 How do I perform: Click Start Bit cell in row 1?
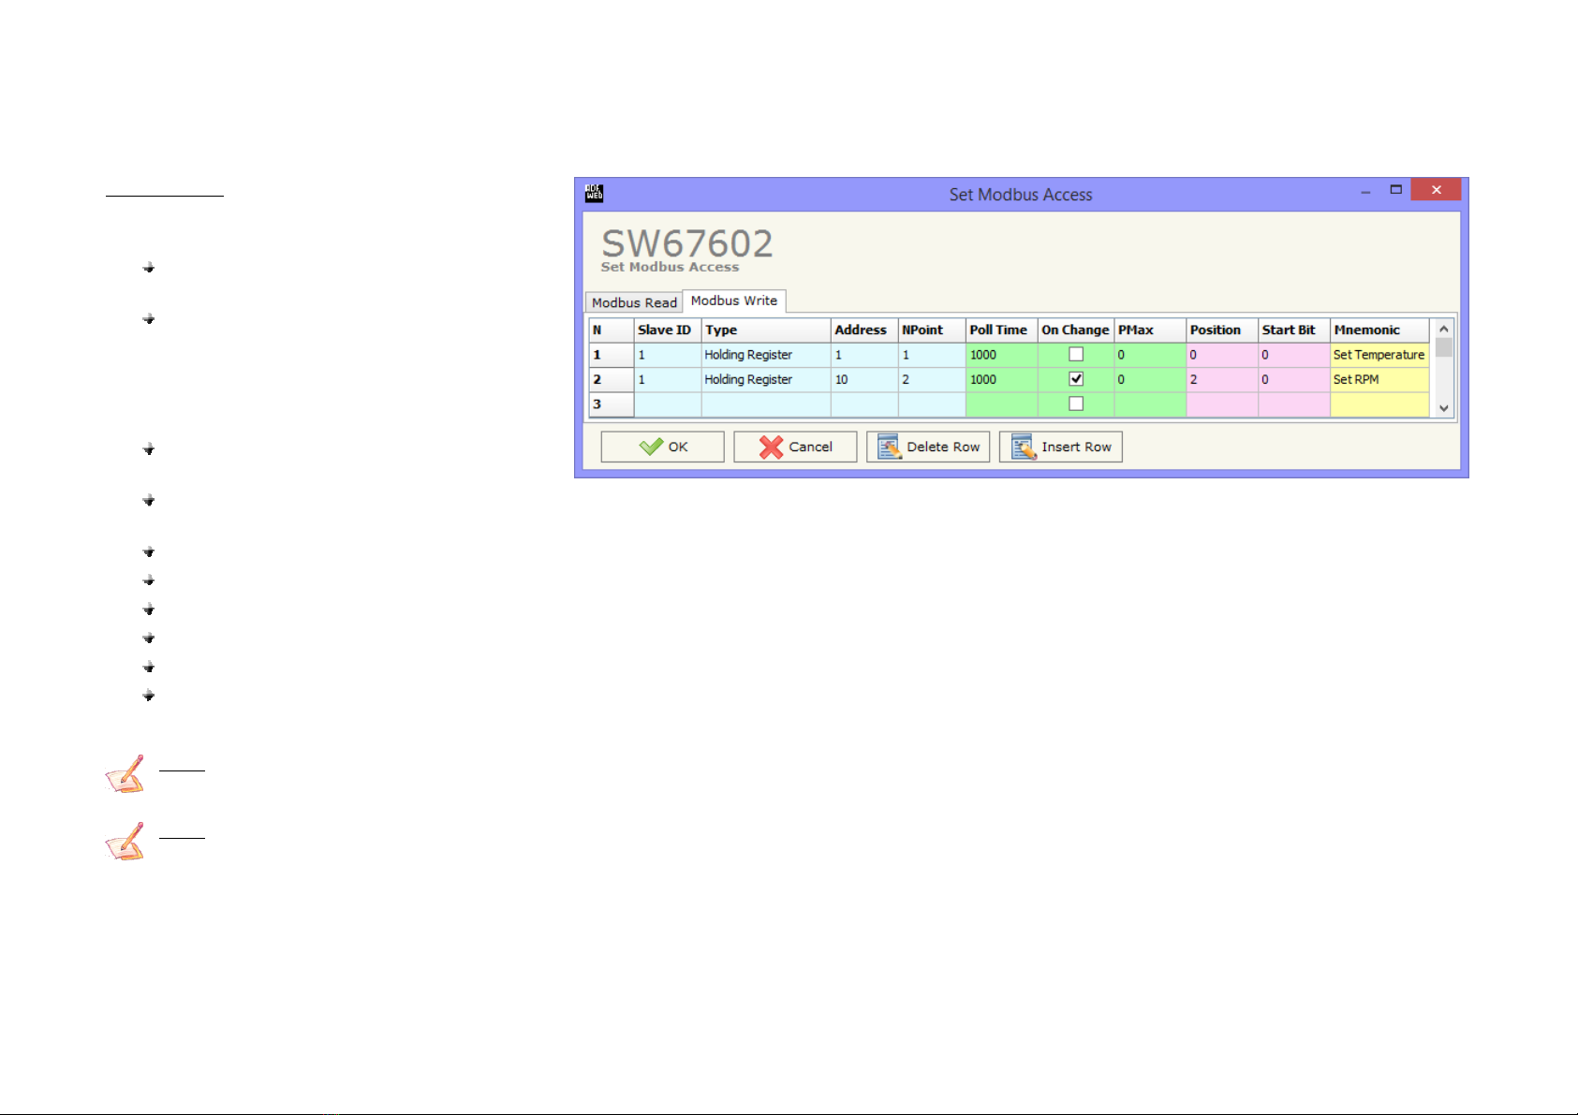1294,355
